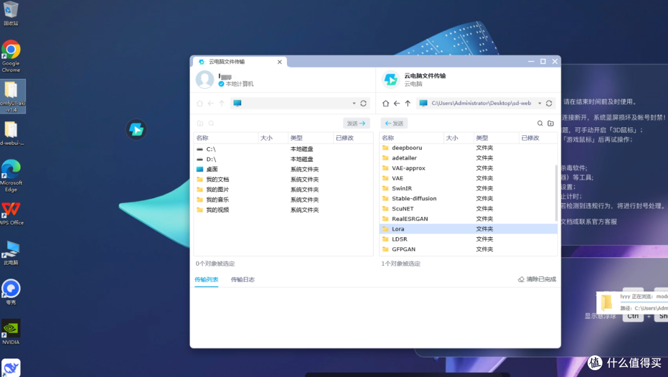Viewport: 668px width, 377px height.
Task: Open Google Chrome desktop shortcut
Action: (x=11, y=56)
